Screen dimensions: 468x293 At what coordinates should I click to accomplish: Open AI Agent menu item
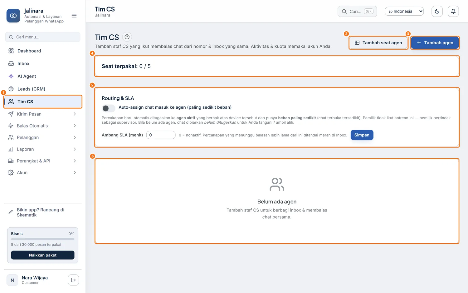point(43,76)
